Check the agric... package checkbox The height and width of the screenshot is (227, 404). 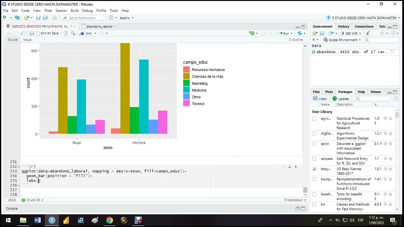[x=314, y=119]
